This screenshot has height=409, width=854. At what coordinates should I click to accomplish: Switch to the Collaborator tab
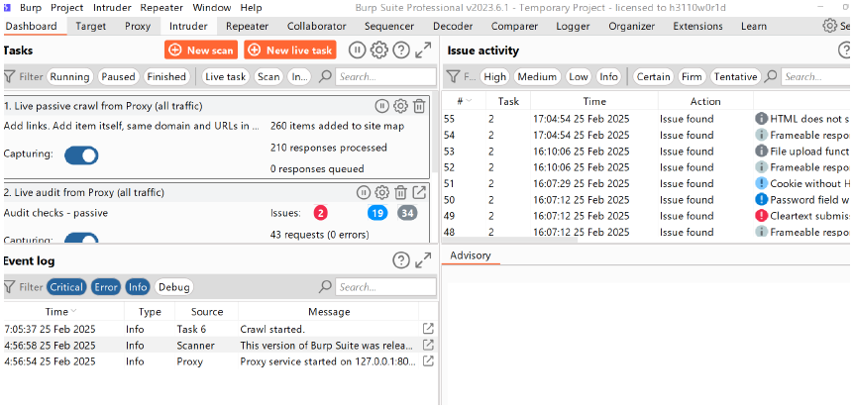coord(316,26)
